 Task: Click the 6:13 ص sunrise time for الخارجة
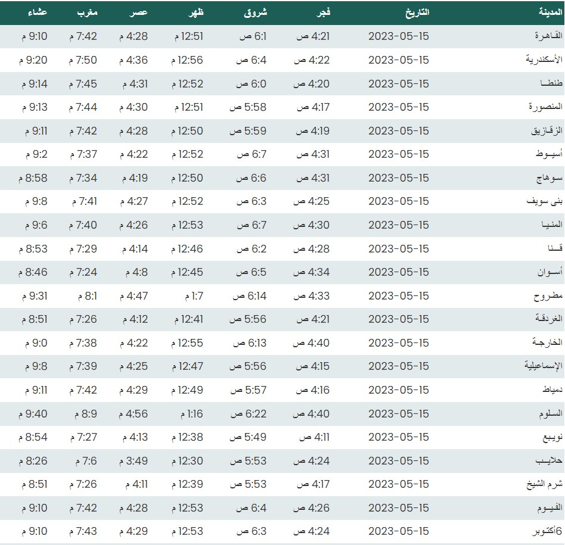(250, 343)
